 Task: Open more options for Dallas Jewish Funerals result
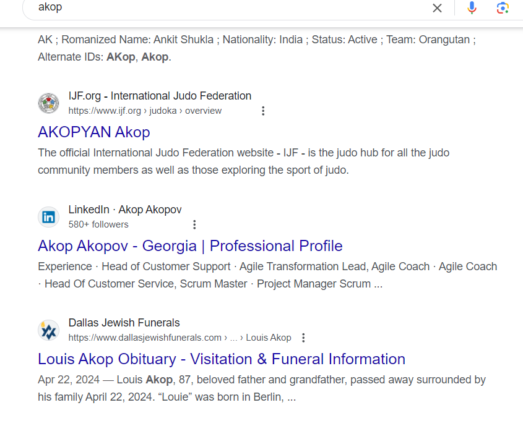(303, 338)
